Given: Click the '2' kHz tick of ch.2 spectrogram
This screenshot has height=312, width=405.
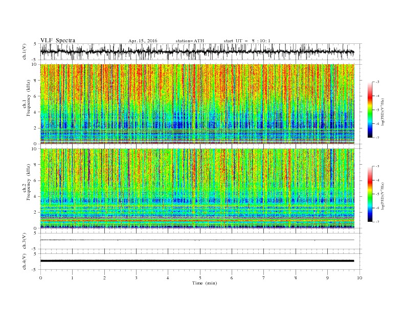Looking at the screenshot, I should (x=36, y=213).
